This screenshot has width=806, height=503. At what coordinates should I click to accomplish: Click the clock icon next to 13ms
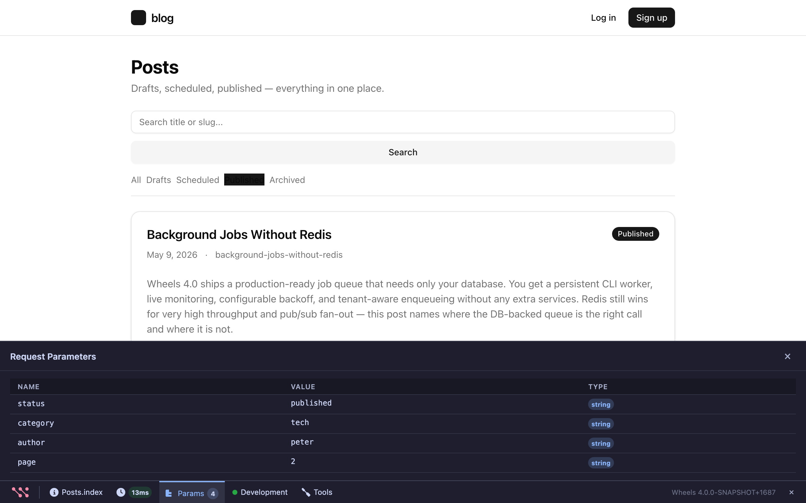point(121,492)
